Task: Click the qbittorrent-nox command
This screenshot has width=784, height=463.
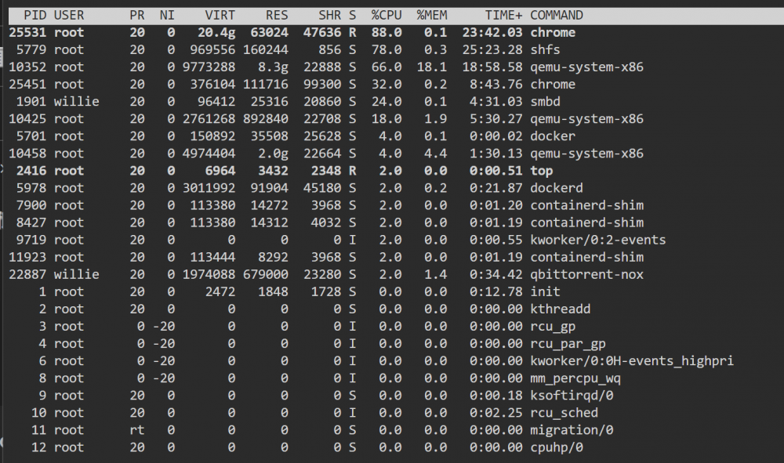Action: [x=587, y=275]
